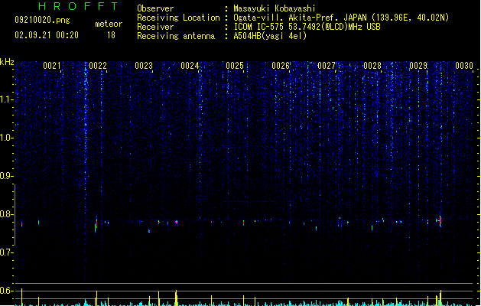Click the Receiving antenna label
This screenshot has height=306, width=481.
pos(176,36)
